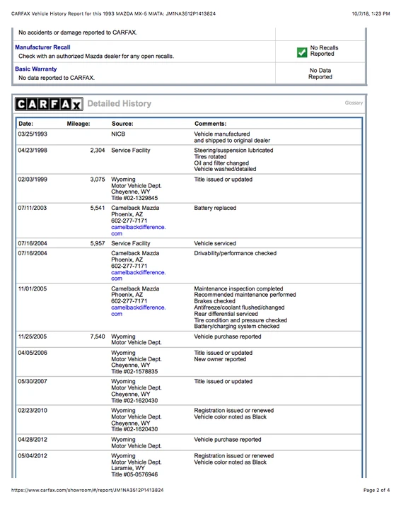Select the date 05/04/2012

33,456
